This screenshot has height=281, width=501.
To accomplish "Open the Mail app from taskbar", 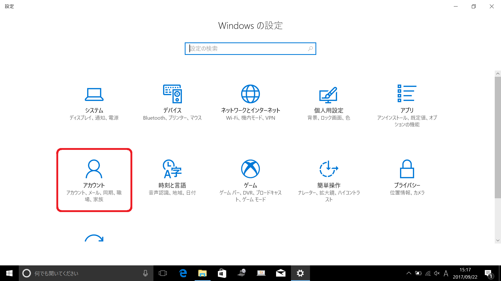I will tap(281, 273).
